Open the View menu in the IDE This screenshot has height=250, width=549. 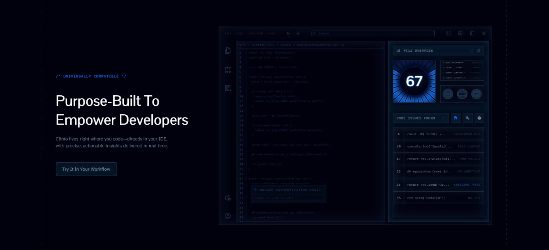point(271,34)
